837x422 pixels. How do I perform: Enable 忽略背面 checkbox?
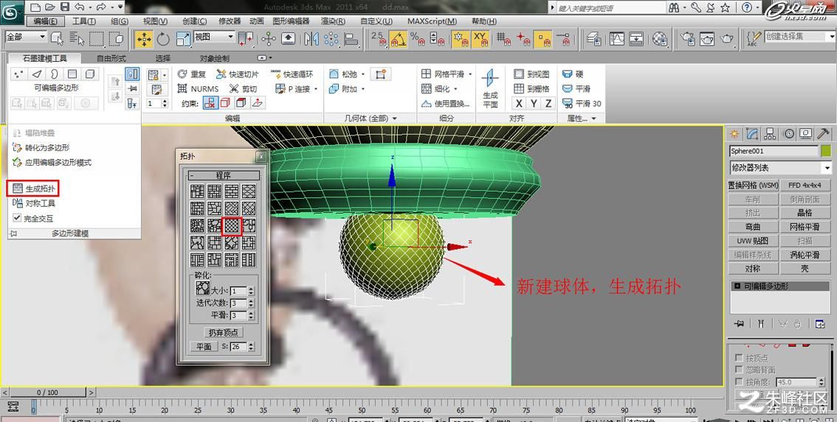coord(740,370)
